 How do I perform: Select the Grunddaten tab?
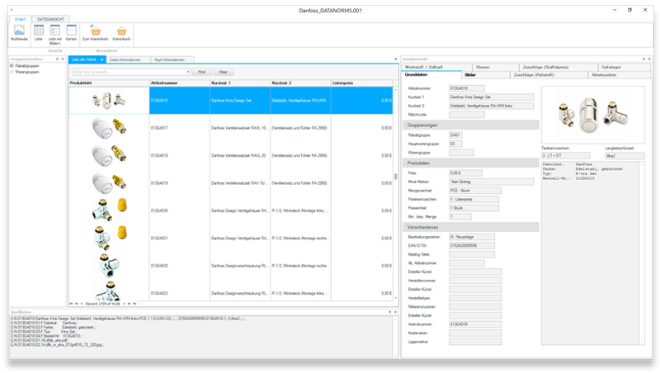(x=431, y=75)
